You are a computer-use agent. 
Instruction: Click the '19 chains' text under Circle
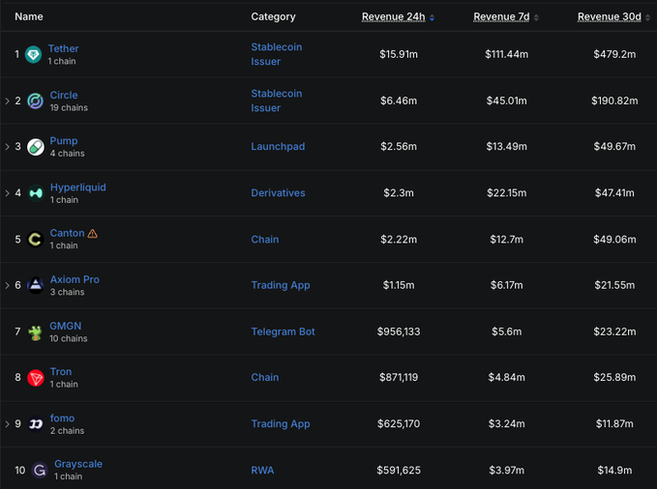[69, 107]
